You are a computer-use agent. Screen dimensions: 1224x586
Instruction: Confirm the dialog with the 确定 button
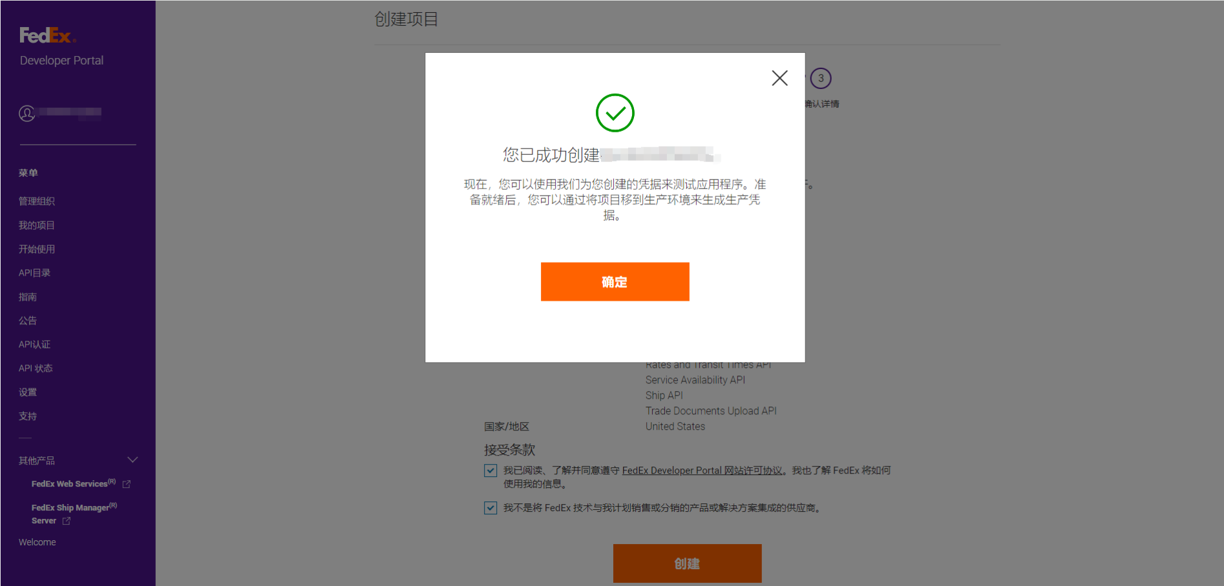coord(615,281)
